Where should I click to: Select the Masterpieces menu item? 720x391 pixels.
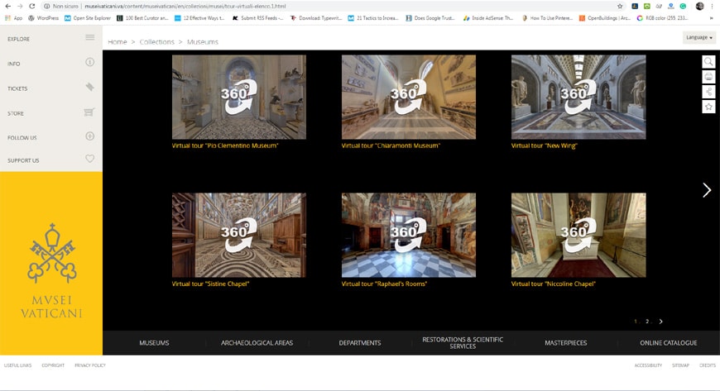[566, 343]
